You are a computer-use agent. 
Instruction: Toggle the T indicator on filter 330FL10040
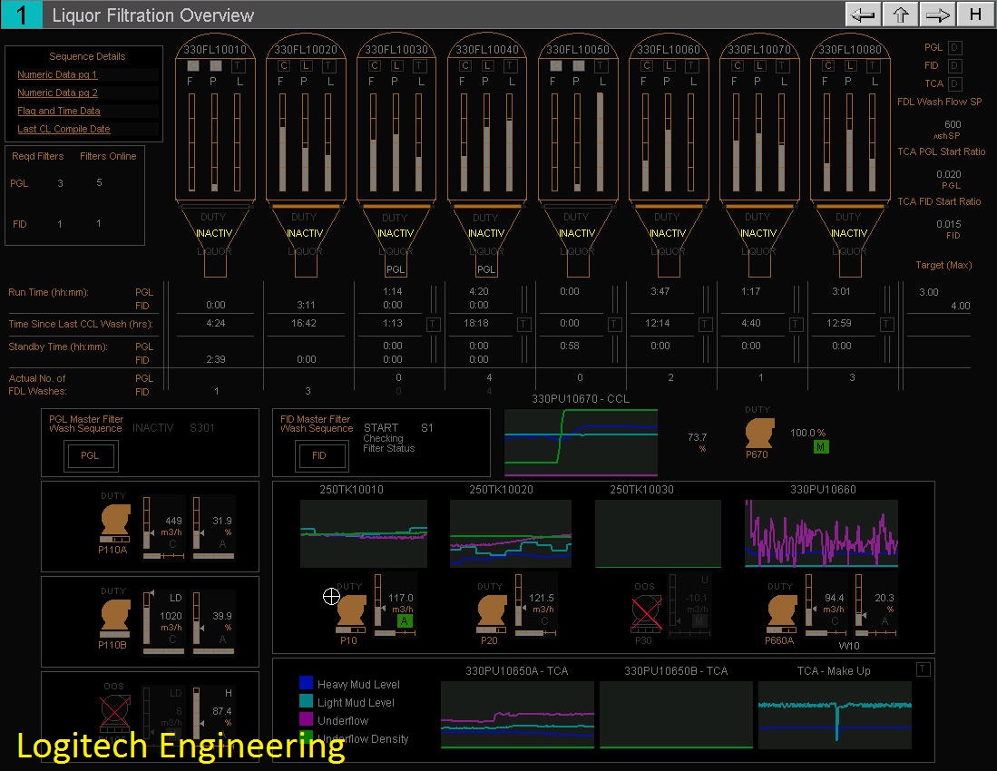[510, 65]
